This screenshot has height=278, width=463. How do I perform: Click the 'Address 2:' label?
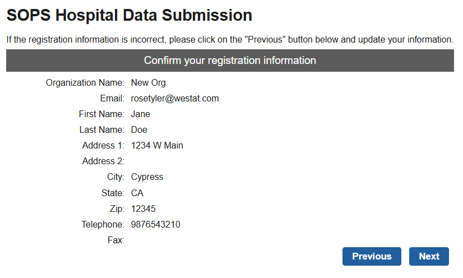pos(103,161)
